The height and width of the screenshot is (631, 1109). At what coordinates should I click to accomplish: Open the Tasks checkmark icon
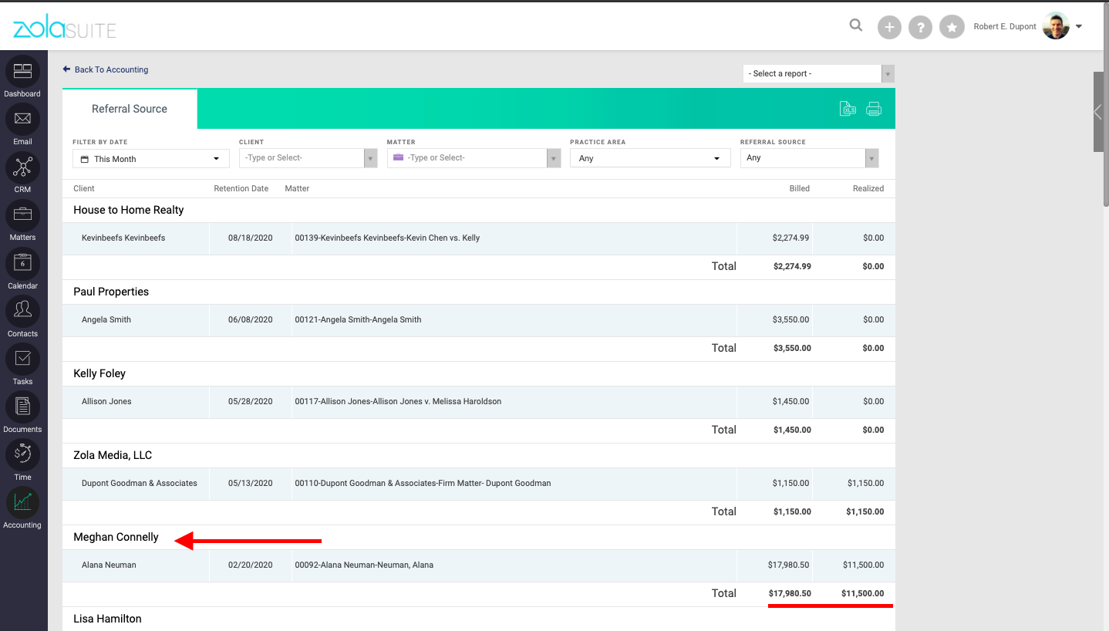click(x=22, y=359)
